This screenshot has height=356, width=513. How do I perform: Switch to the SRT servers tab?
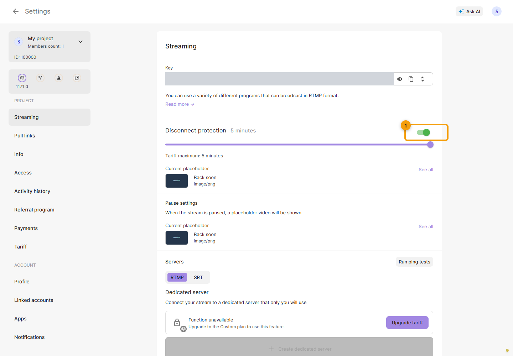point(198,277)
